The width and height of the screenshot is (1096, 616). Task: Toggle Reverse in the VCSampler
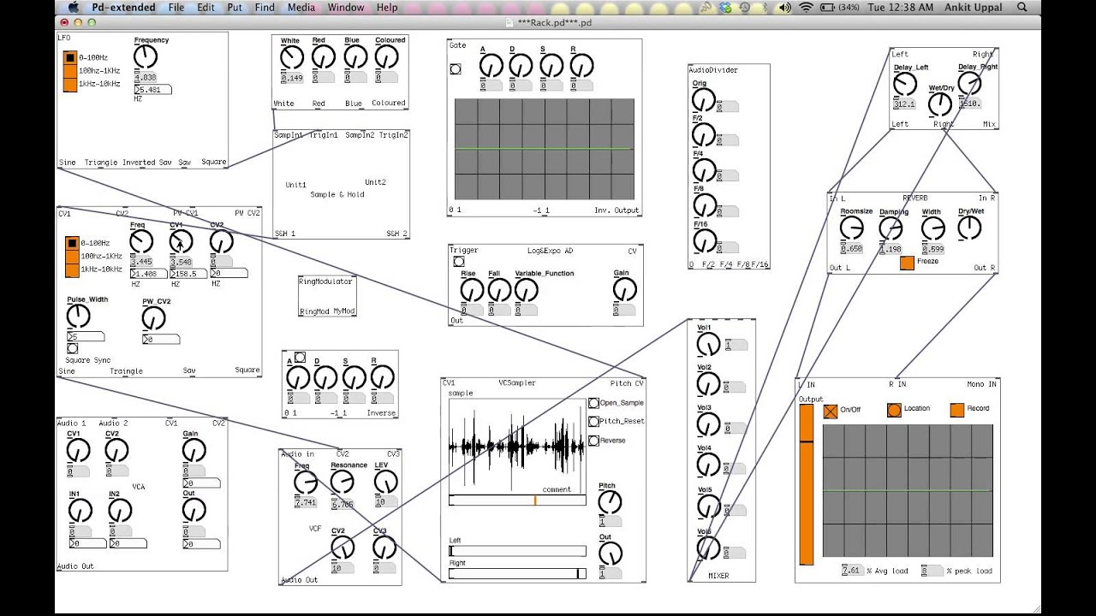593,441
